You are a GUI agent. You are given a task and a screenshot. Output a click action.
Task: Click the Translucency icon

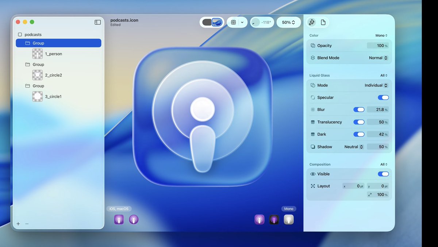pos(313,122)
